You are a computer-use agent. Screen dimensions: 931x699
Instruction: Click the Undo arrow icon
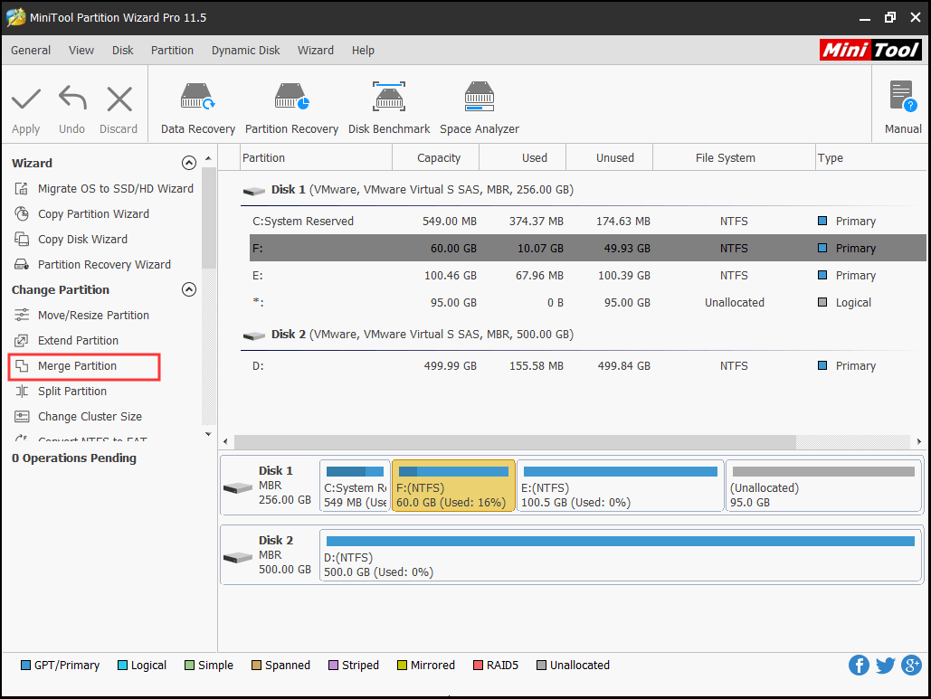[x=72, y=98]
